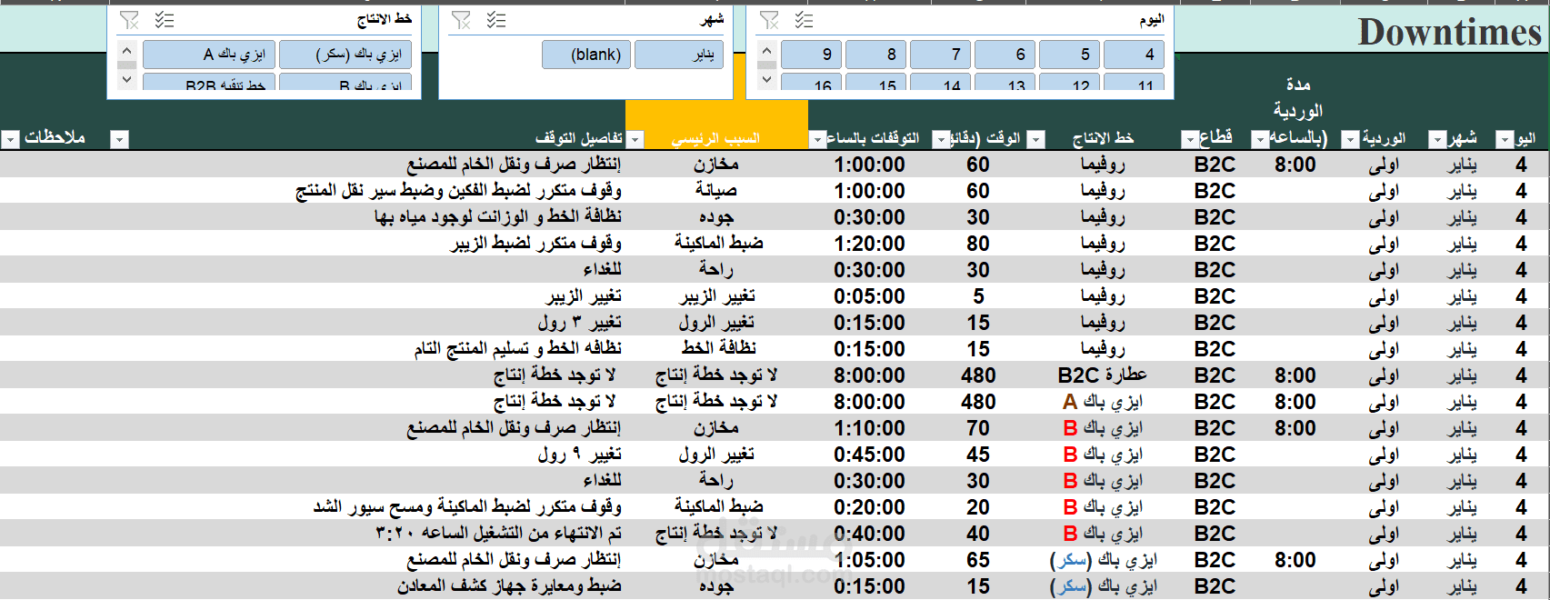The width and height of the screenshot is (1550, 600).
Task: Click the down arrow in the اليوم slicer
Action: point(766,79)
